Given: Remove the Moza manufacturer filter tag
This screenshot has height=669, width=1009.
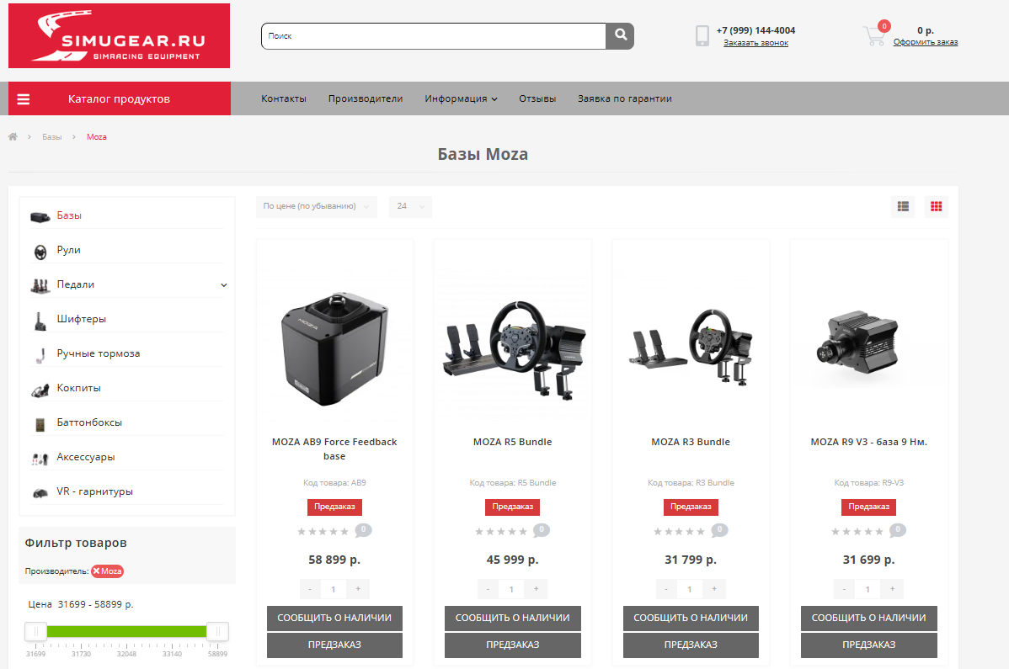Looking at the screenshot, I should tap(96, 571).
